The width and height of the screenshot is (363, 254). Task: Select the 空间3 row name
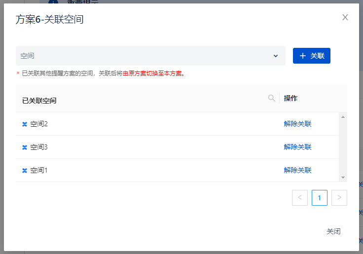pyautogui.click(x=39, y=147)
